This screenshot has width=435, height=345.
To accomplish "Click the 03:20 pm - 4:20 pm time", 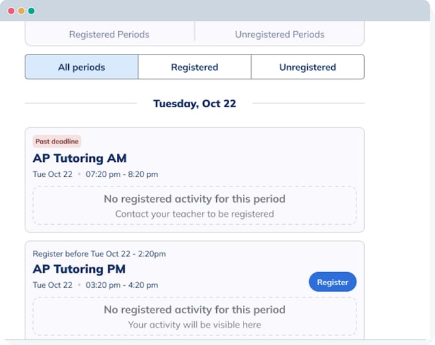I will click(x=121, y=285).
